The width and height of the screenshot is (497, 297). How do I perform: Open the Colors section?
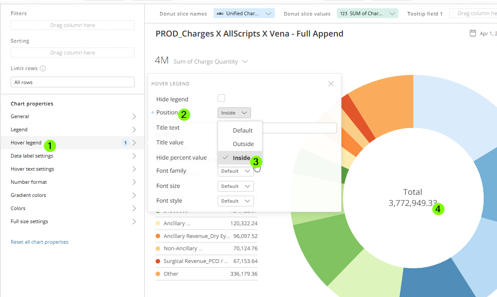point(73,208)
